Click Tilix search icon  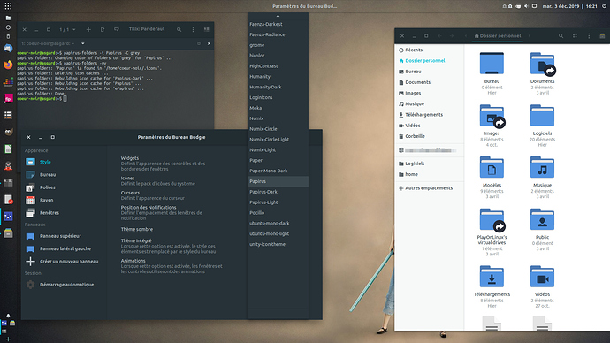pos(179,29)
